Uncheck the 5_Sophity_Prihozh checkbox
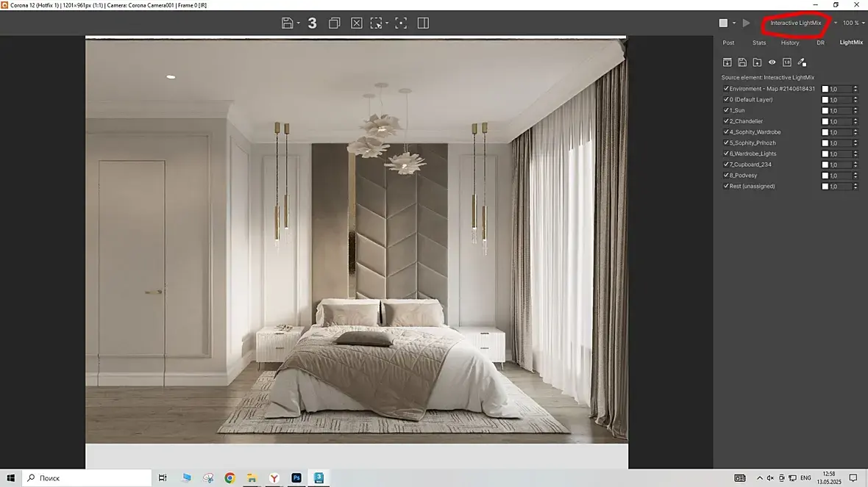Screen dimensions: 868x487 pos(726,143)
